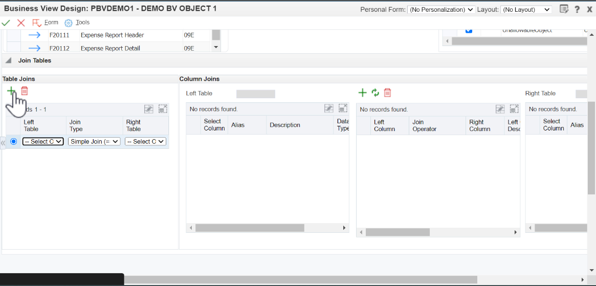Click the Right Column header
596x286 pixels.
[x=485, y=125]
